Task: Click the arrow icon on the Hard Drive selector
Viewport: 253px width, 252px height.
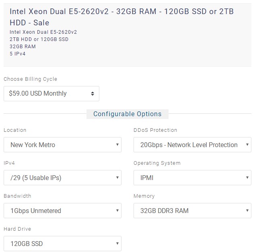Action: point(117,244)
